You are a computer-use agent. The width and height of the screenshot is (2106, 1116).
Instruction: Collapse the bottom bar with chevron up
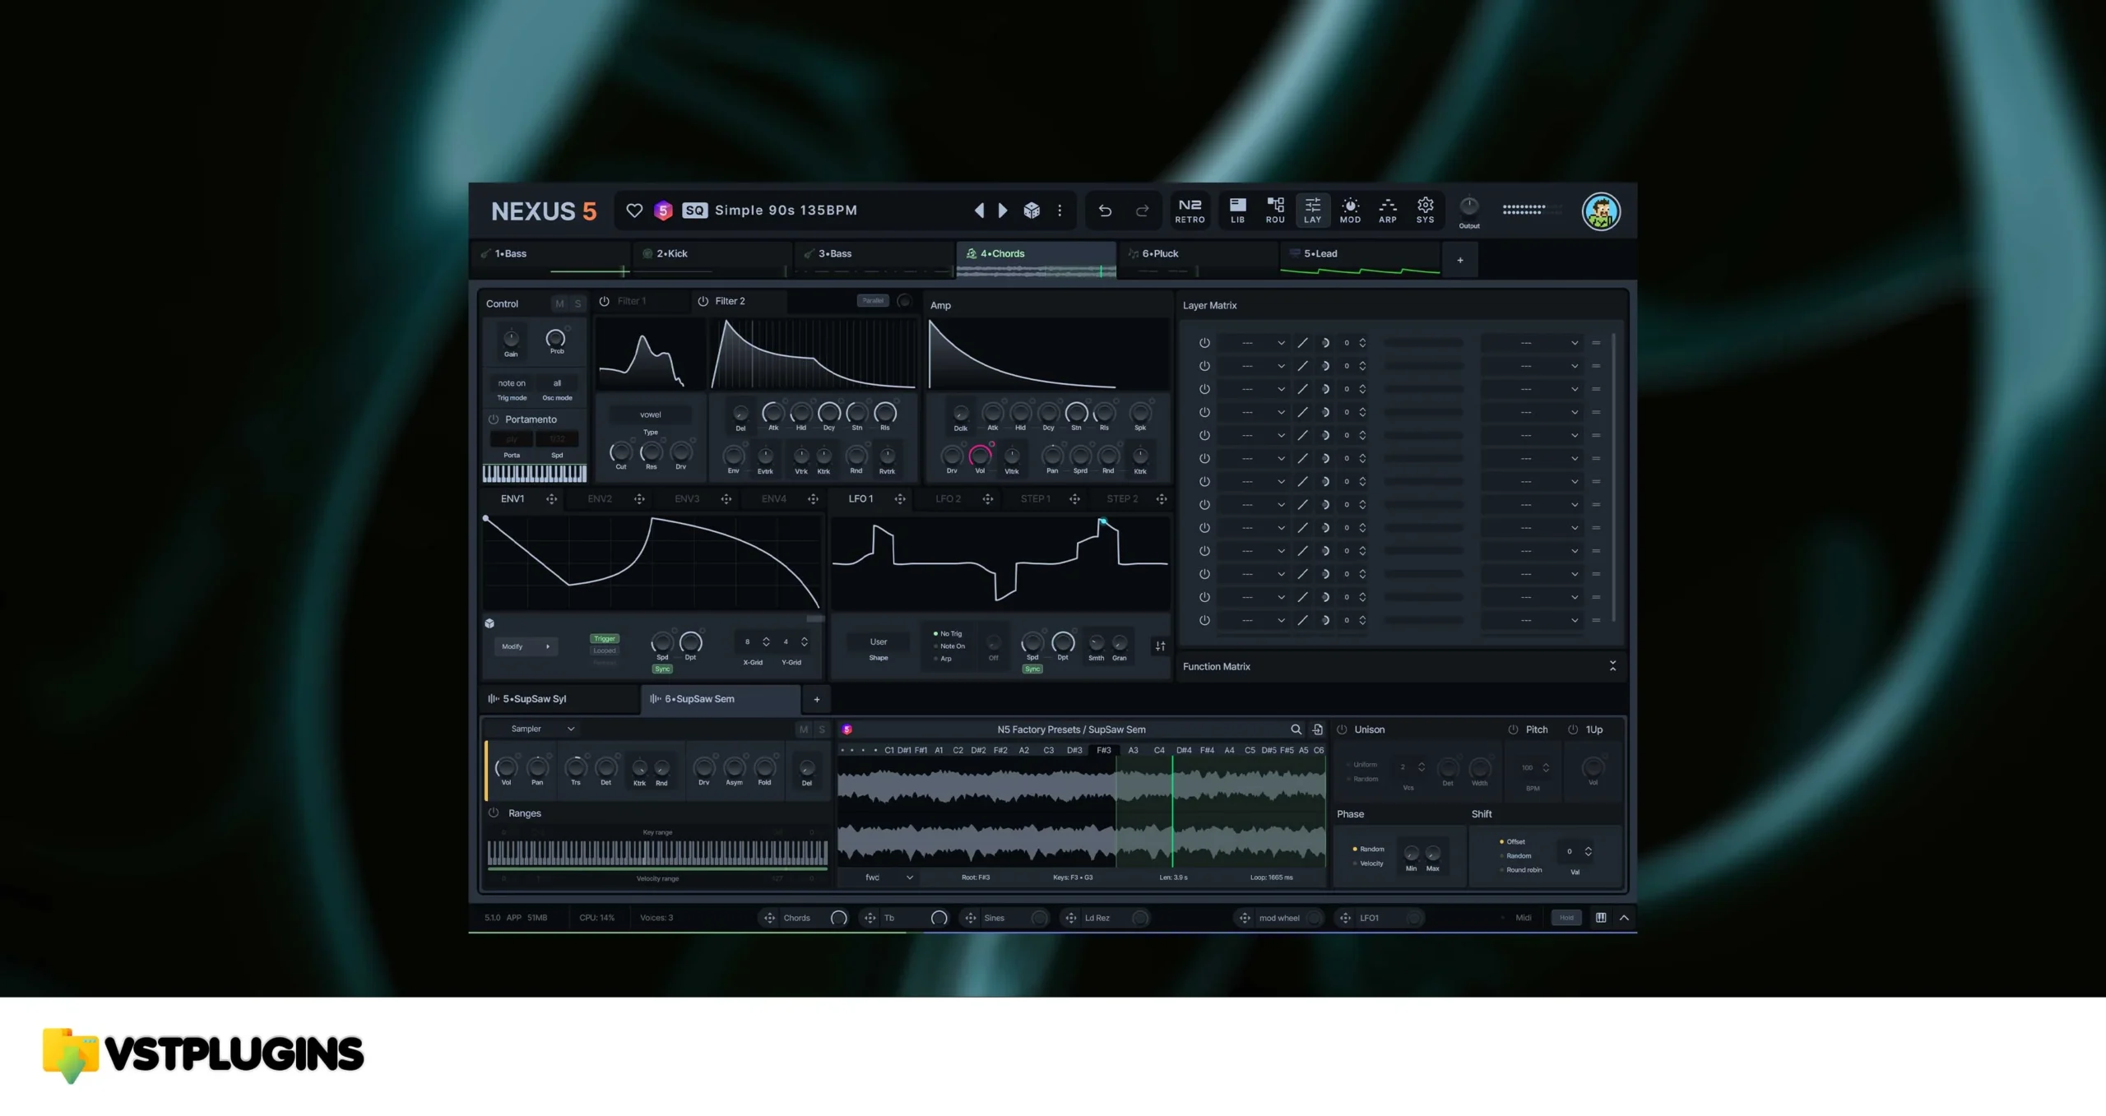click(1624, 918)
